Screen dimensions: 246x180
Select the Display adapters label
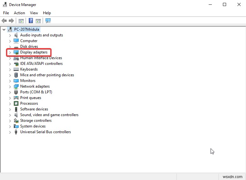coord(34,52)
